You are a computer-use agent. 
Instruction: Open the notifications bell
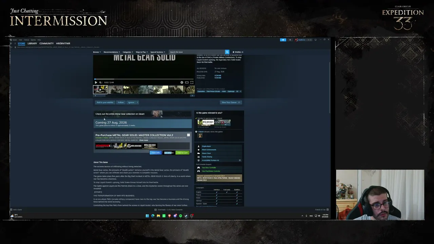[290, 40]
